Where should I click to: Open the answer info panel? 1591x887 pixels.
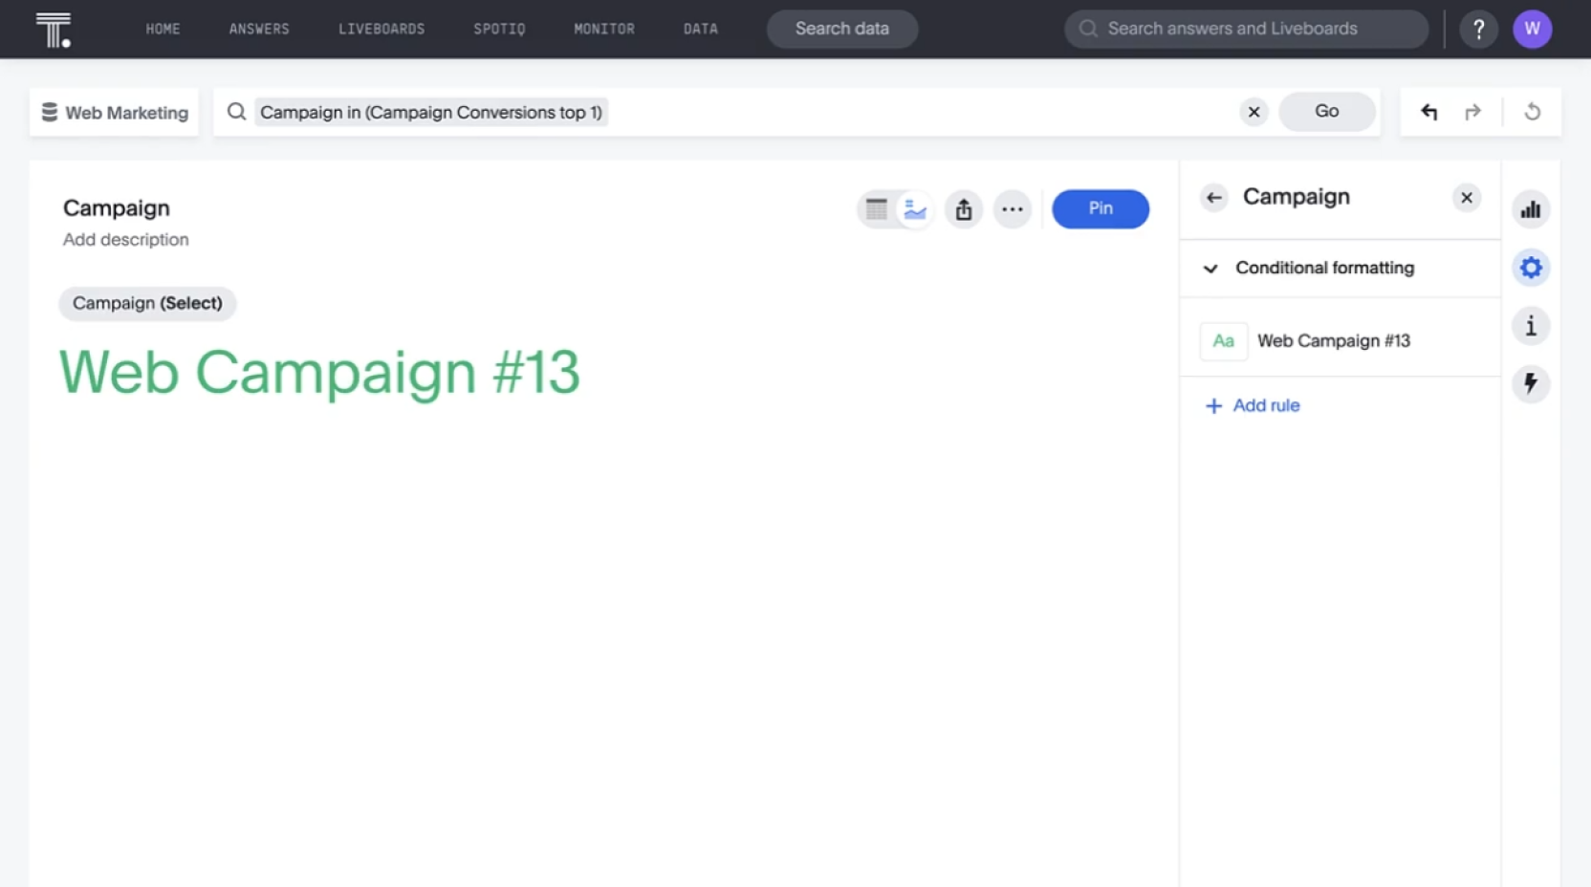point(1531,326)
